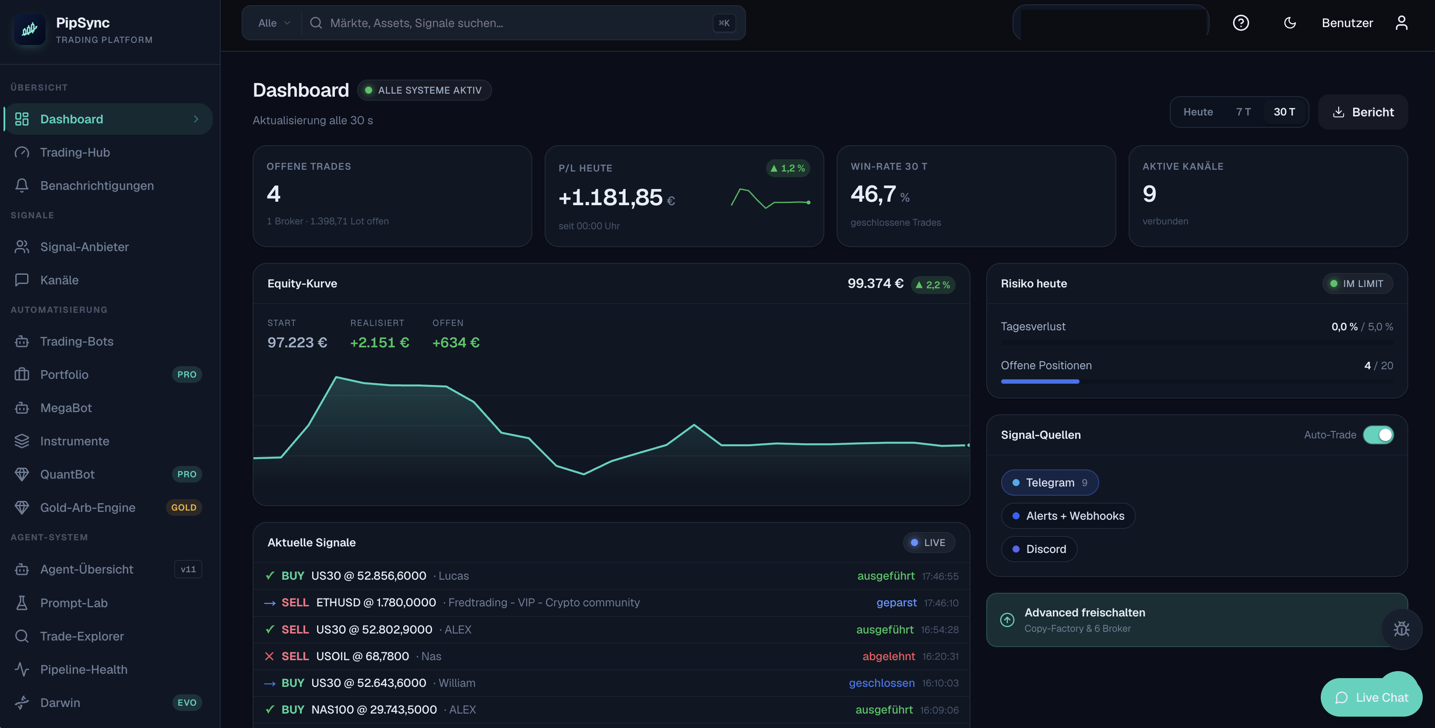Expand the Dashboard chevron arrow
This screenshot has width=1435, height=728.
pyautogui.click(x=196, y=119)
